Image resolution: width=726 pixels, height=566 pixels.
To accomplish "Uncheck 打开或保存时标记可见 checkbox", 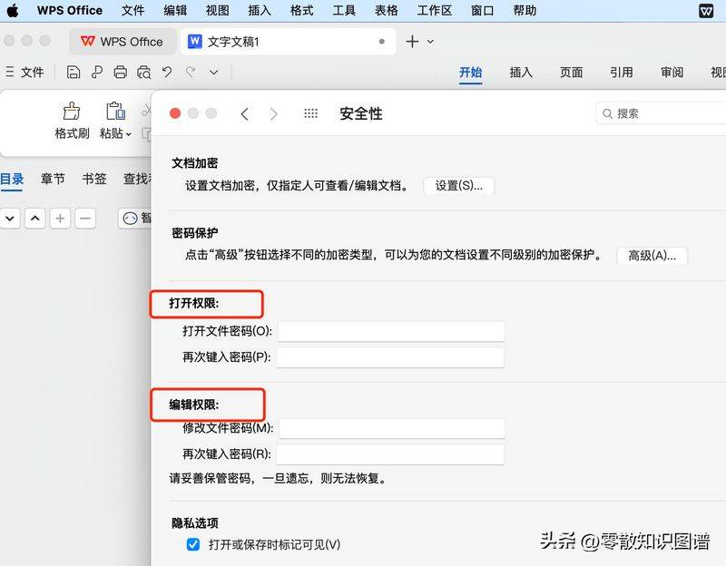I will [193, 544].
